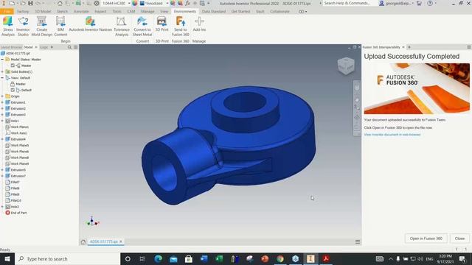Select Extrusion4 in the model tree
Viewport: 472px width, 265px height.
tap(18, 139)
